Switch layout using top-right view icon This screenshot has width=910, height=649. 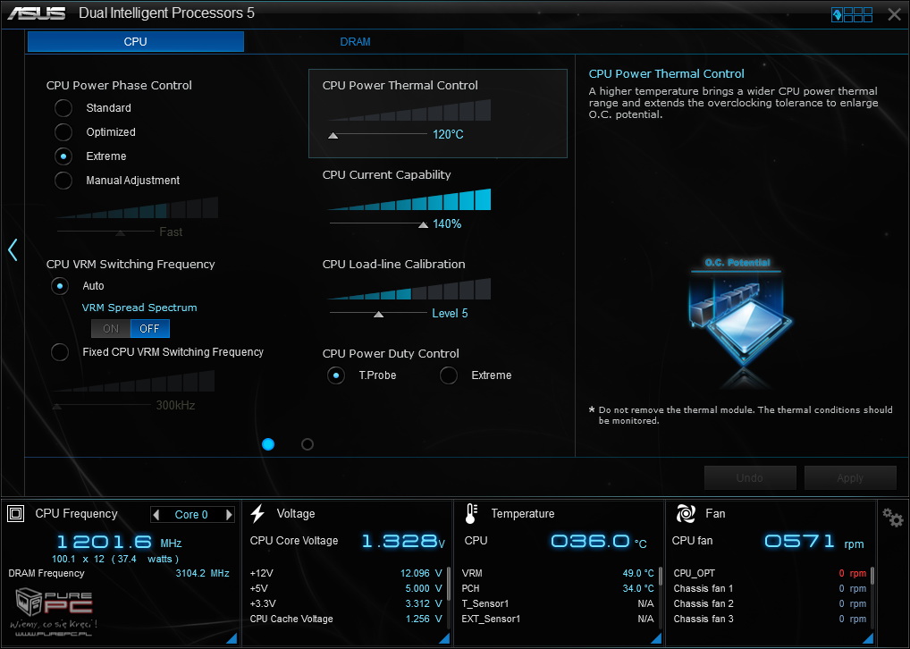tap(852, 14)
